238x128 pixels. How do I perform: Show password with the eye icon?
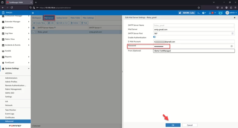[x=232, y=46]
